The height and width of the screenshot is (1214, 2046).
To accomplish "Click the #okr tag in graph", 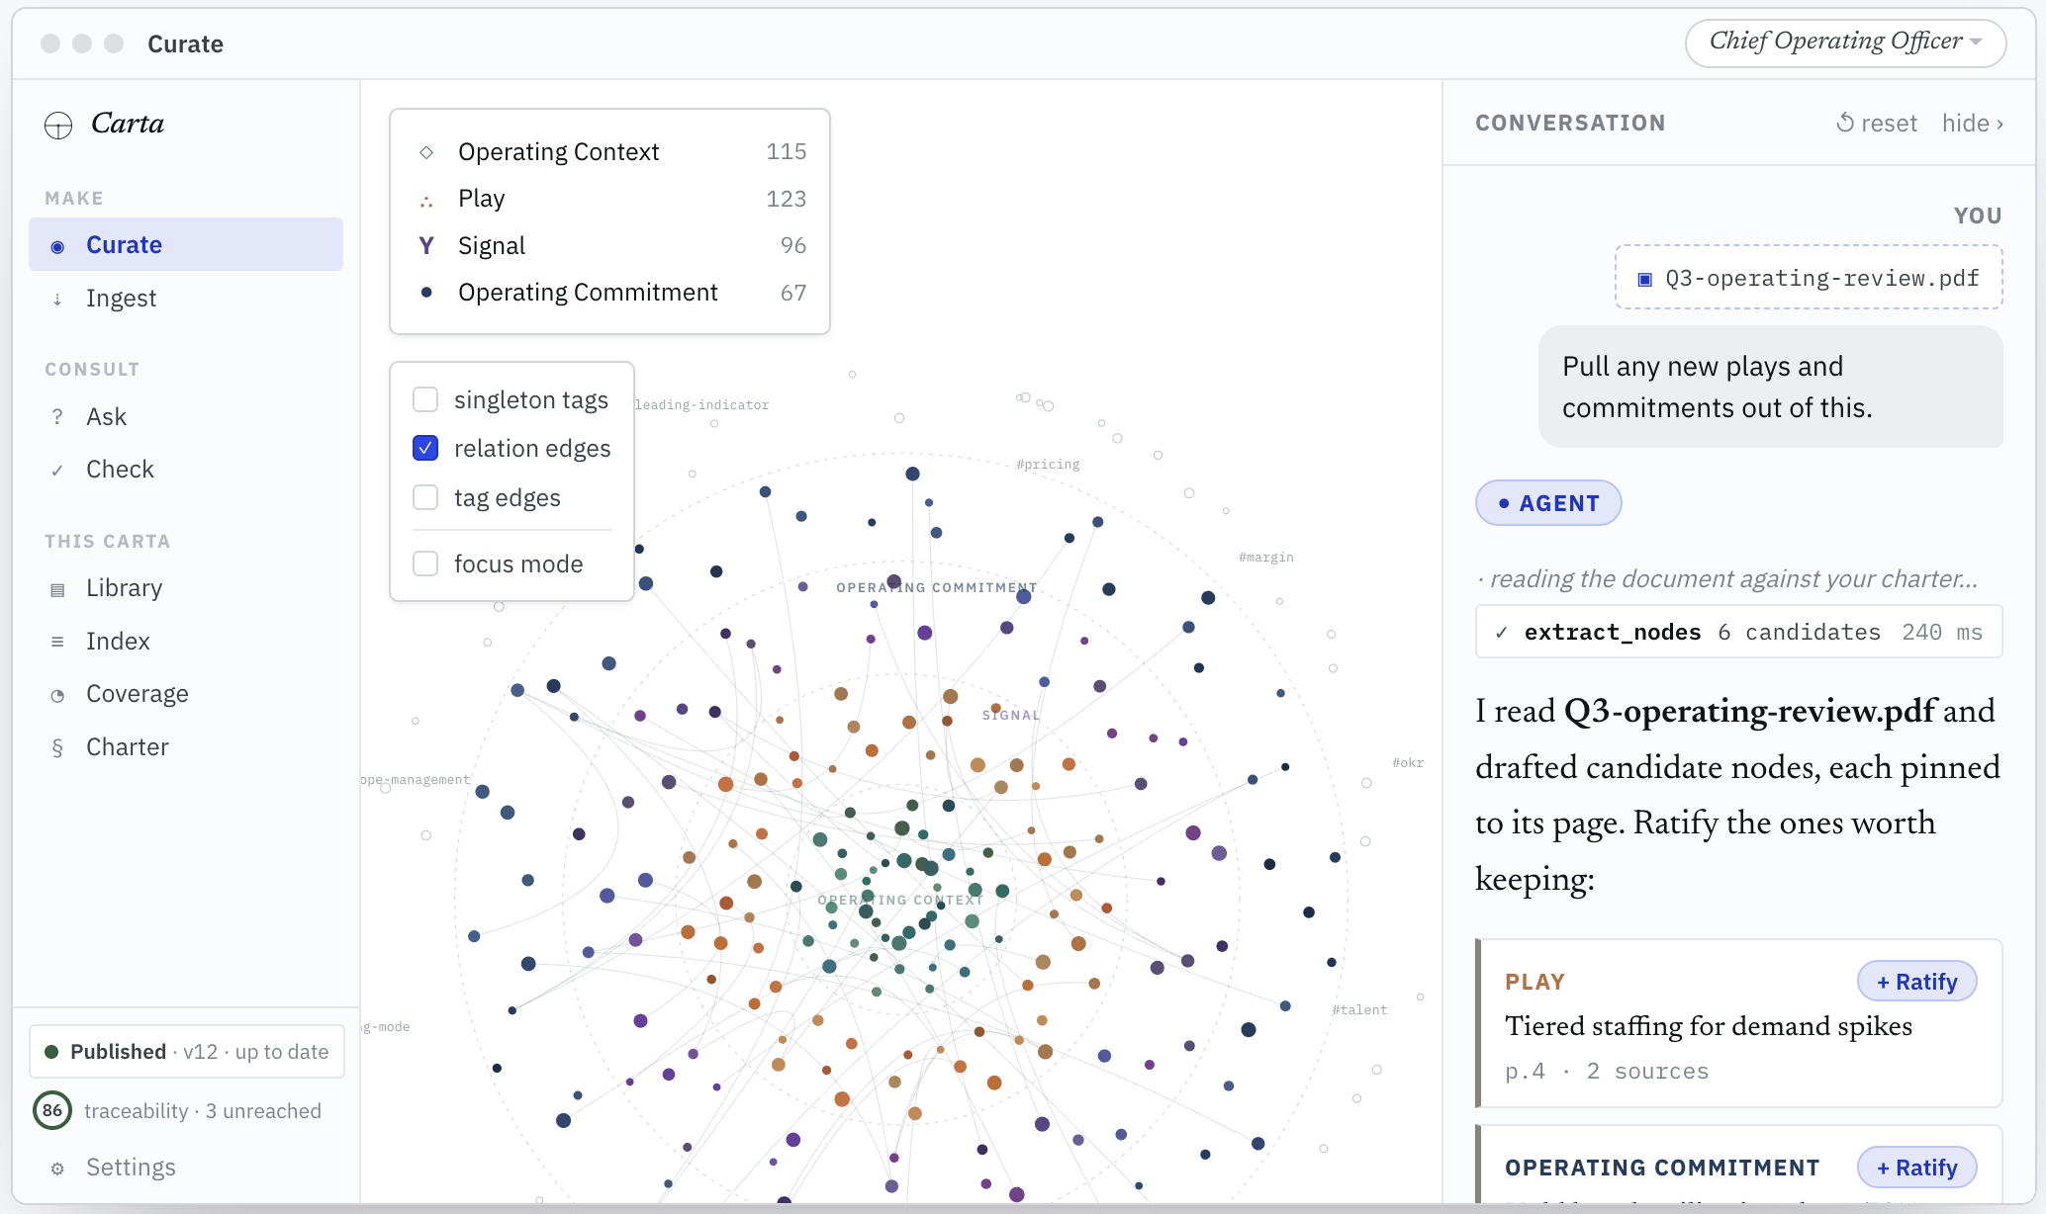I will (1407, 762).
